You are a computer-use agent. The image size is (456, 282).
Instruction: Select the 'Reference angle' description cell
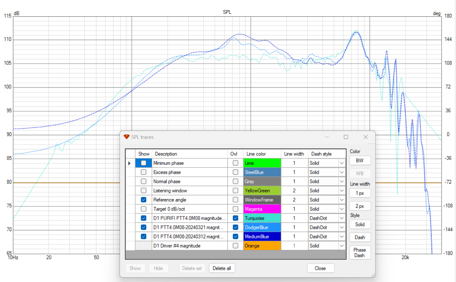pos(190,200)
